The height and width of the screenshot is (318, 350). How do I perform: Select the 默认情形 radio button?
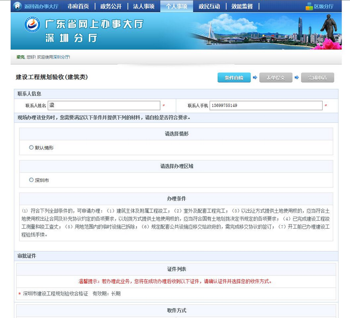(31, 147)
